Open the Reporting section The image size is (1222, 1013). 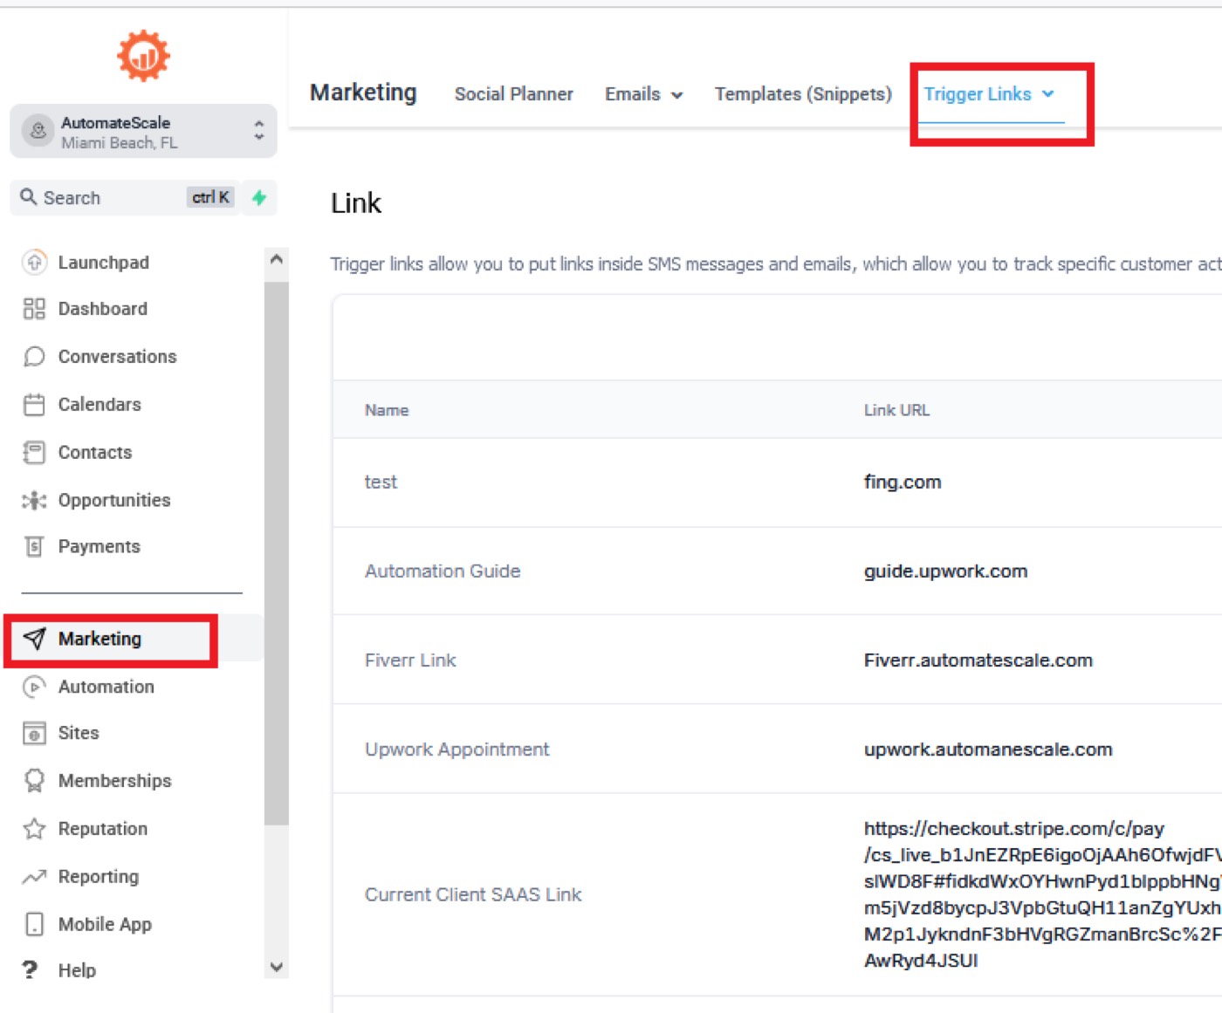pyautogui.click(x=99, y=876)
